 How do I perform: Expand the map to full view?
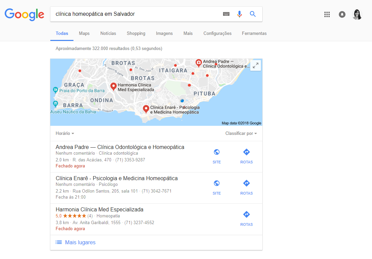256,65
